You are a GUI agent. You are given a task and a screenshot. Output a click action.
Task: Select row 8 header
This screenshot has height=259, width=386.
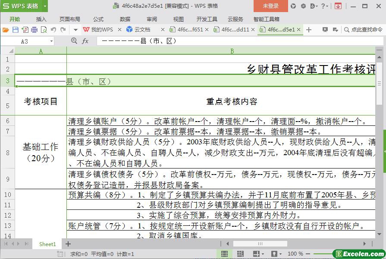point(7,153)
